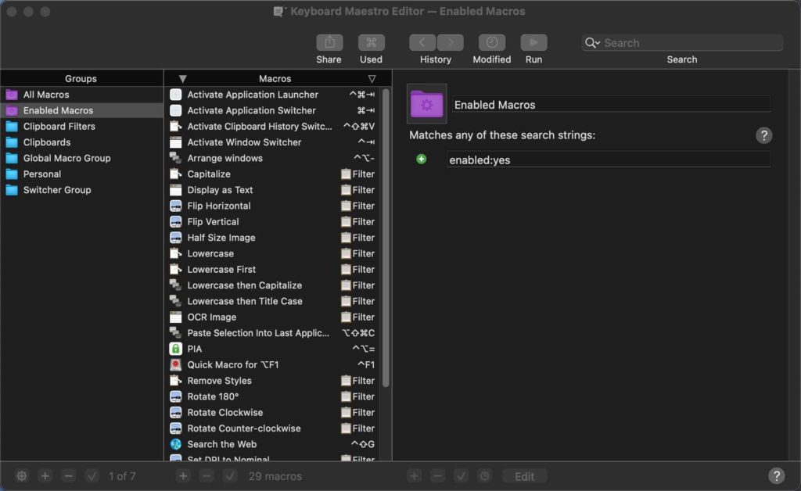Toggle macro enabled checkmark button
This screenshot has width=801, height=491.
[230, 475]
